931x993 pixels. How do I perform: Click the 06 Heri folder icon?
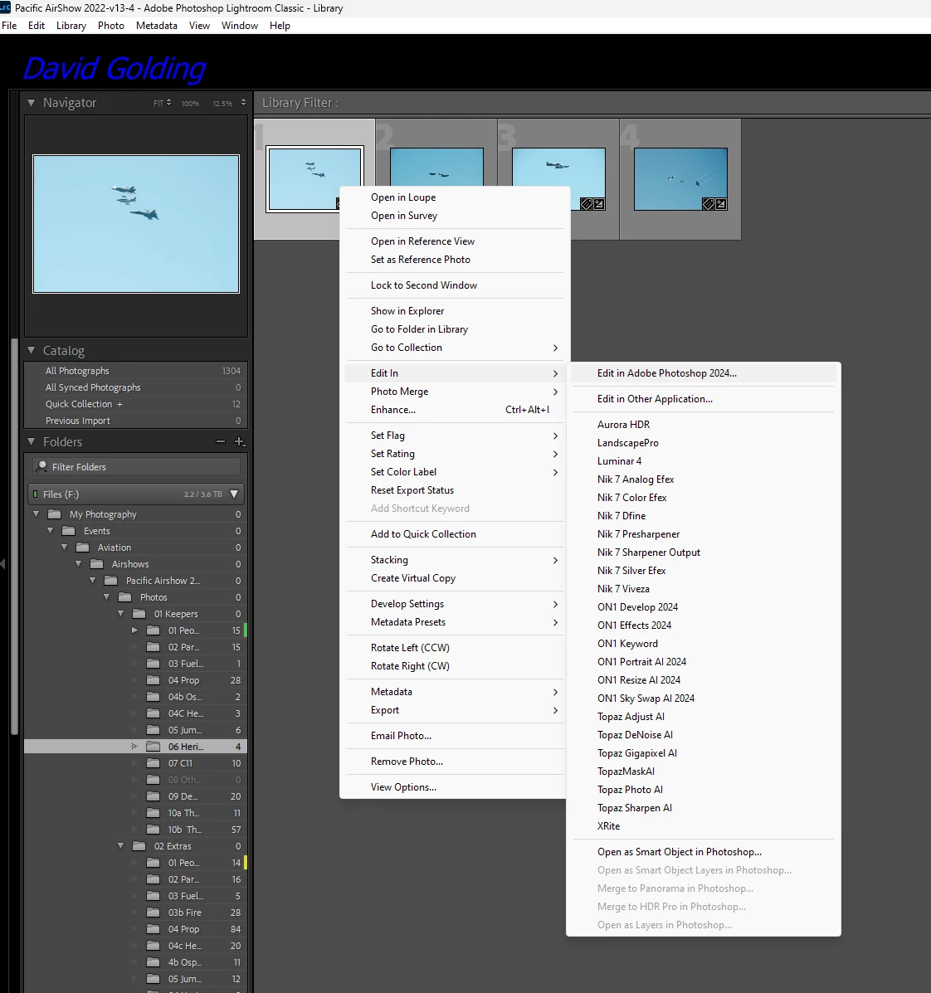[153, 747]
